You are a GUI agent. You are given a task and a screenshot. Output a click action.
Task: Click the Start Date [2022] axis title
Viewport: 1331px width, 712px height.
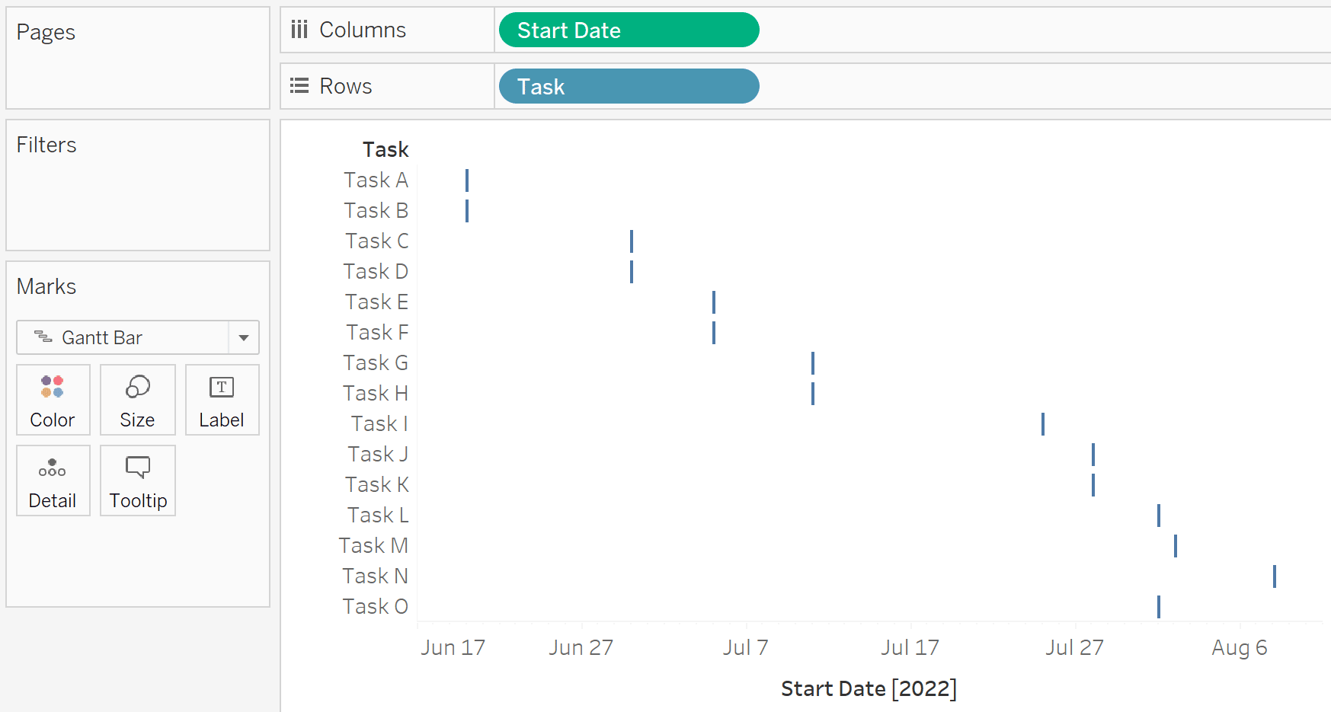tap(869, 688)
